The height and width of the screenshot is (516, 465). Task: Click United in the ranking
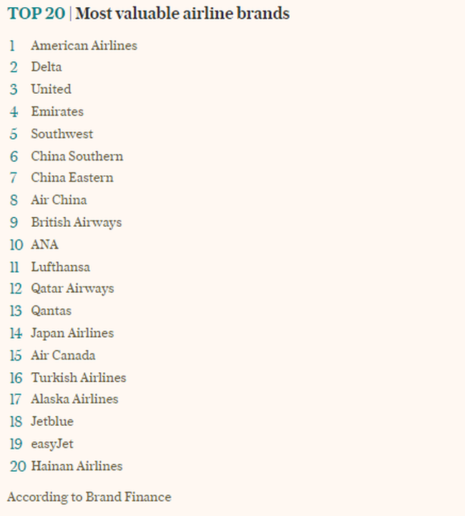(51, 89)
